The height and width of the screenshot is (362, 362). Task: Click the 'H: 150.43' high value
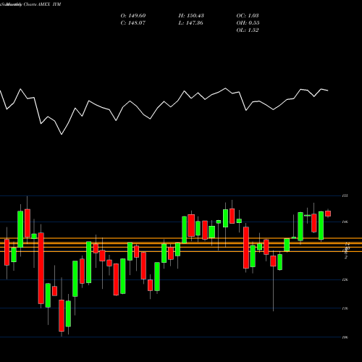(191, 16)
